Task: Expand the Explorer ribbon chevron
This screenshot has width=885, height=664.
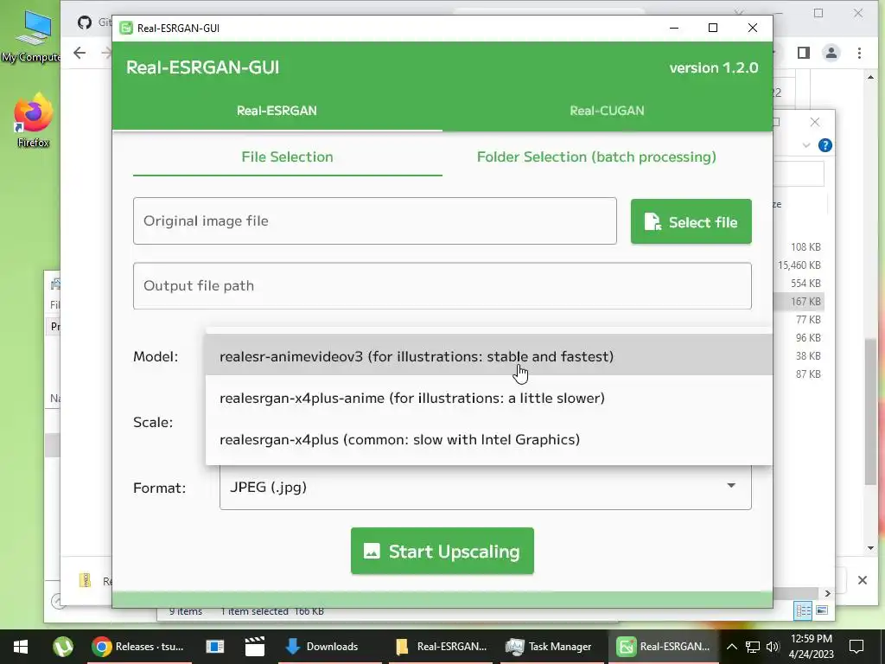Action: click(806, 145)
